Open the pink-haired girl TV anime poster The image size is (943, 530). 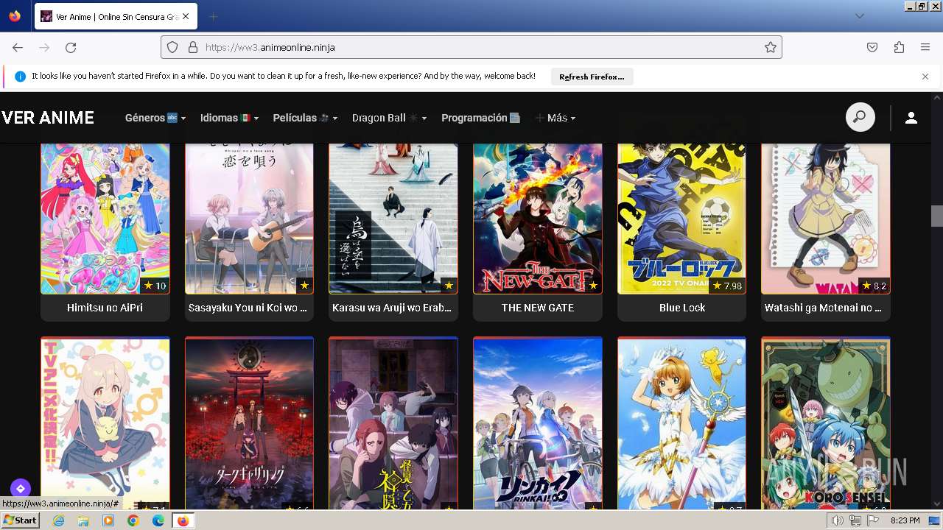[105, 423]
